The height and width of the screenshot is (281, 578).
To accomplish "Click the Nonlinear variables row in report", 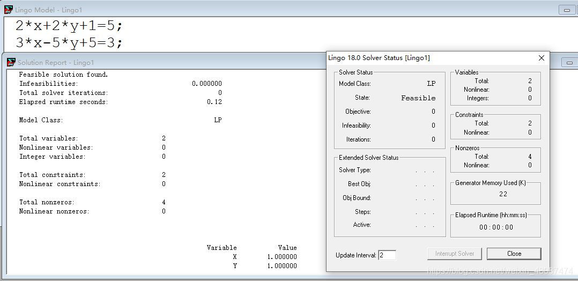I will [x=93, y=147].
